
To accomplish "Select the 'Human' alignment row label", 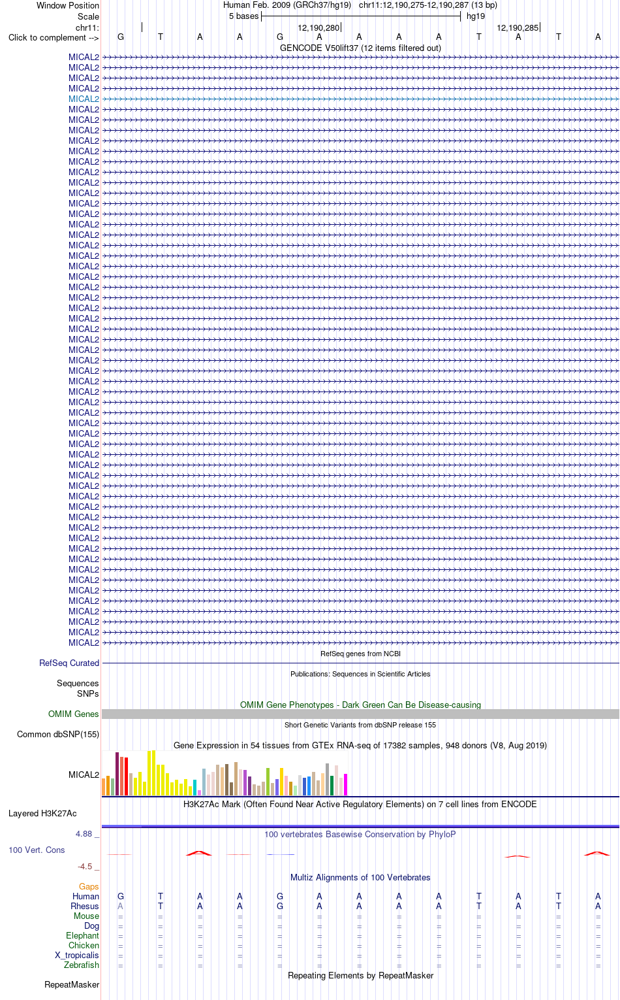I will [x=86, y=897].
